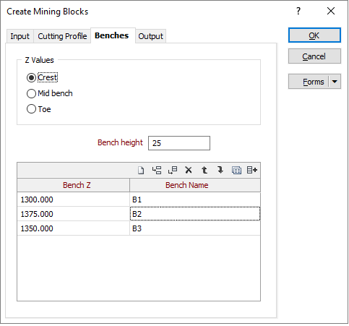Open the grid list view icon
The width and height of the screenshot is (349, 326).
[x=236, y=171]
